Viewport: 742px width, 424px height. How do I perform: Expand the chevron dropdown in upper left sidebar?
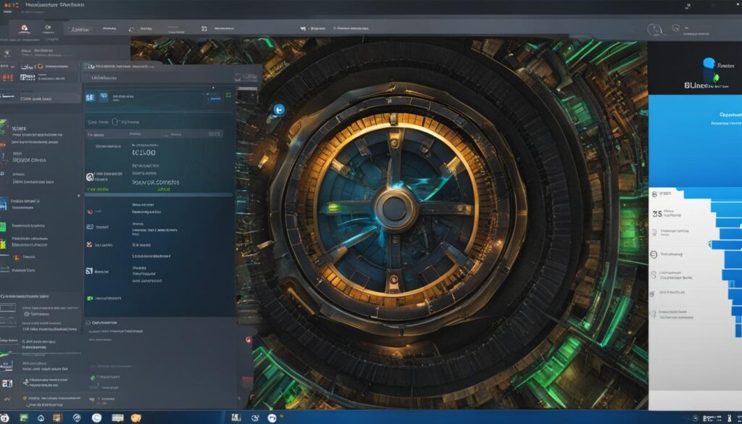(13, 67)
